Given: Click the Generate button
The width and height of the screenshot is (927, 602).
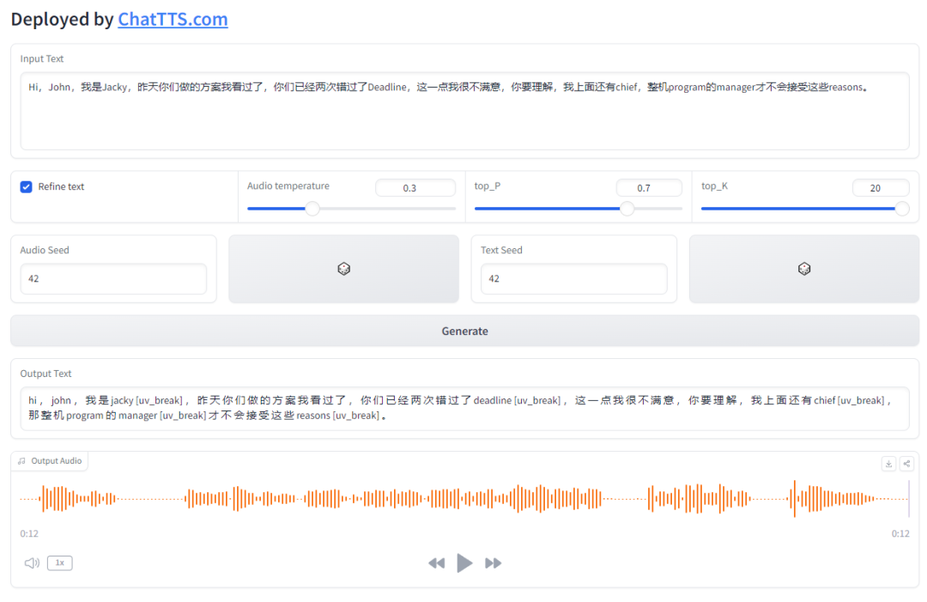Looking at the screenshot, I should (x=464, y=331).
